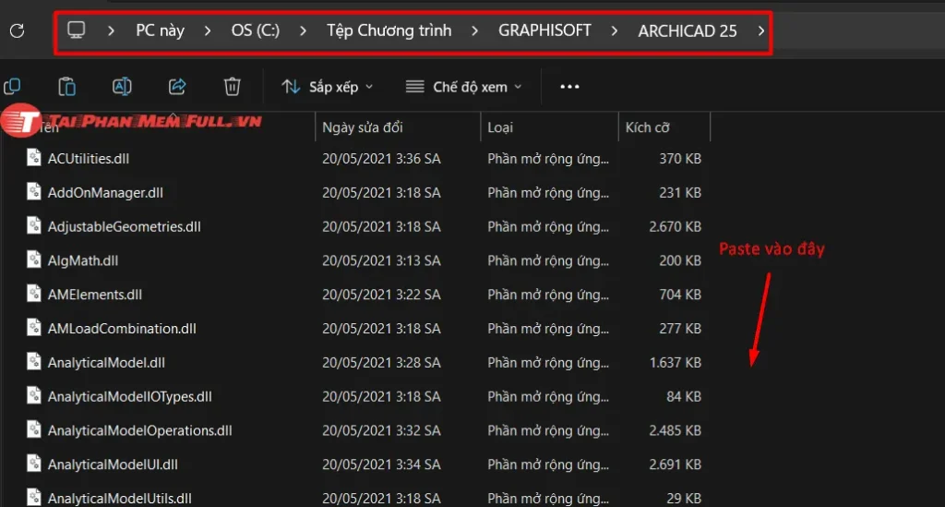Click the ACUtilities.dll file icon
This screenshot has height=507, width=945.
coord(34,158)
